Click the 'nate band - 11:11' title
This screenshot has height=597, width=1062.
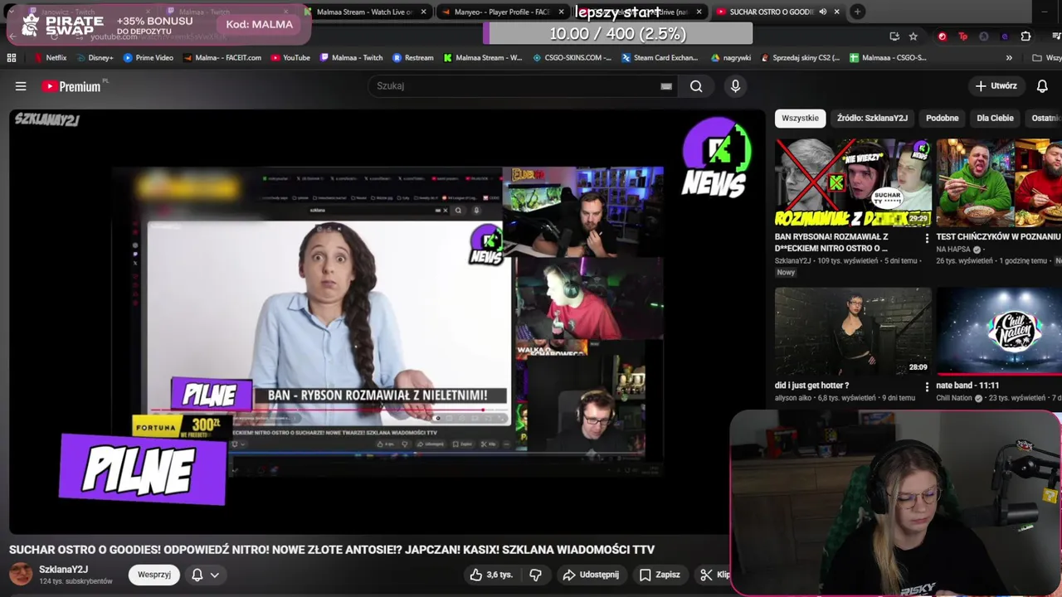point(967,386)
